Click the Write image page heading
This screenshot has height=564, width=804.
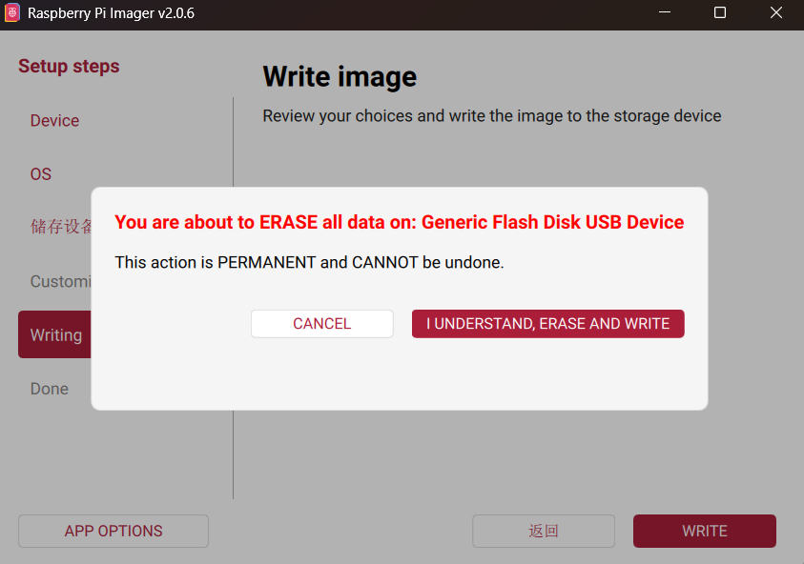[340, 76]
